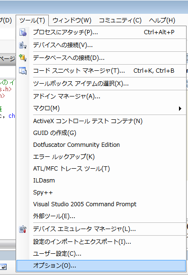The height and width of the screenshot is (278, 188).
Task: Choose 設定のインポートとエクスポート(I)...
Action: [101, 242]
